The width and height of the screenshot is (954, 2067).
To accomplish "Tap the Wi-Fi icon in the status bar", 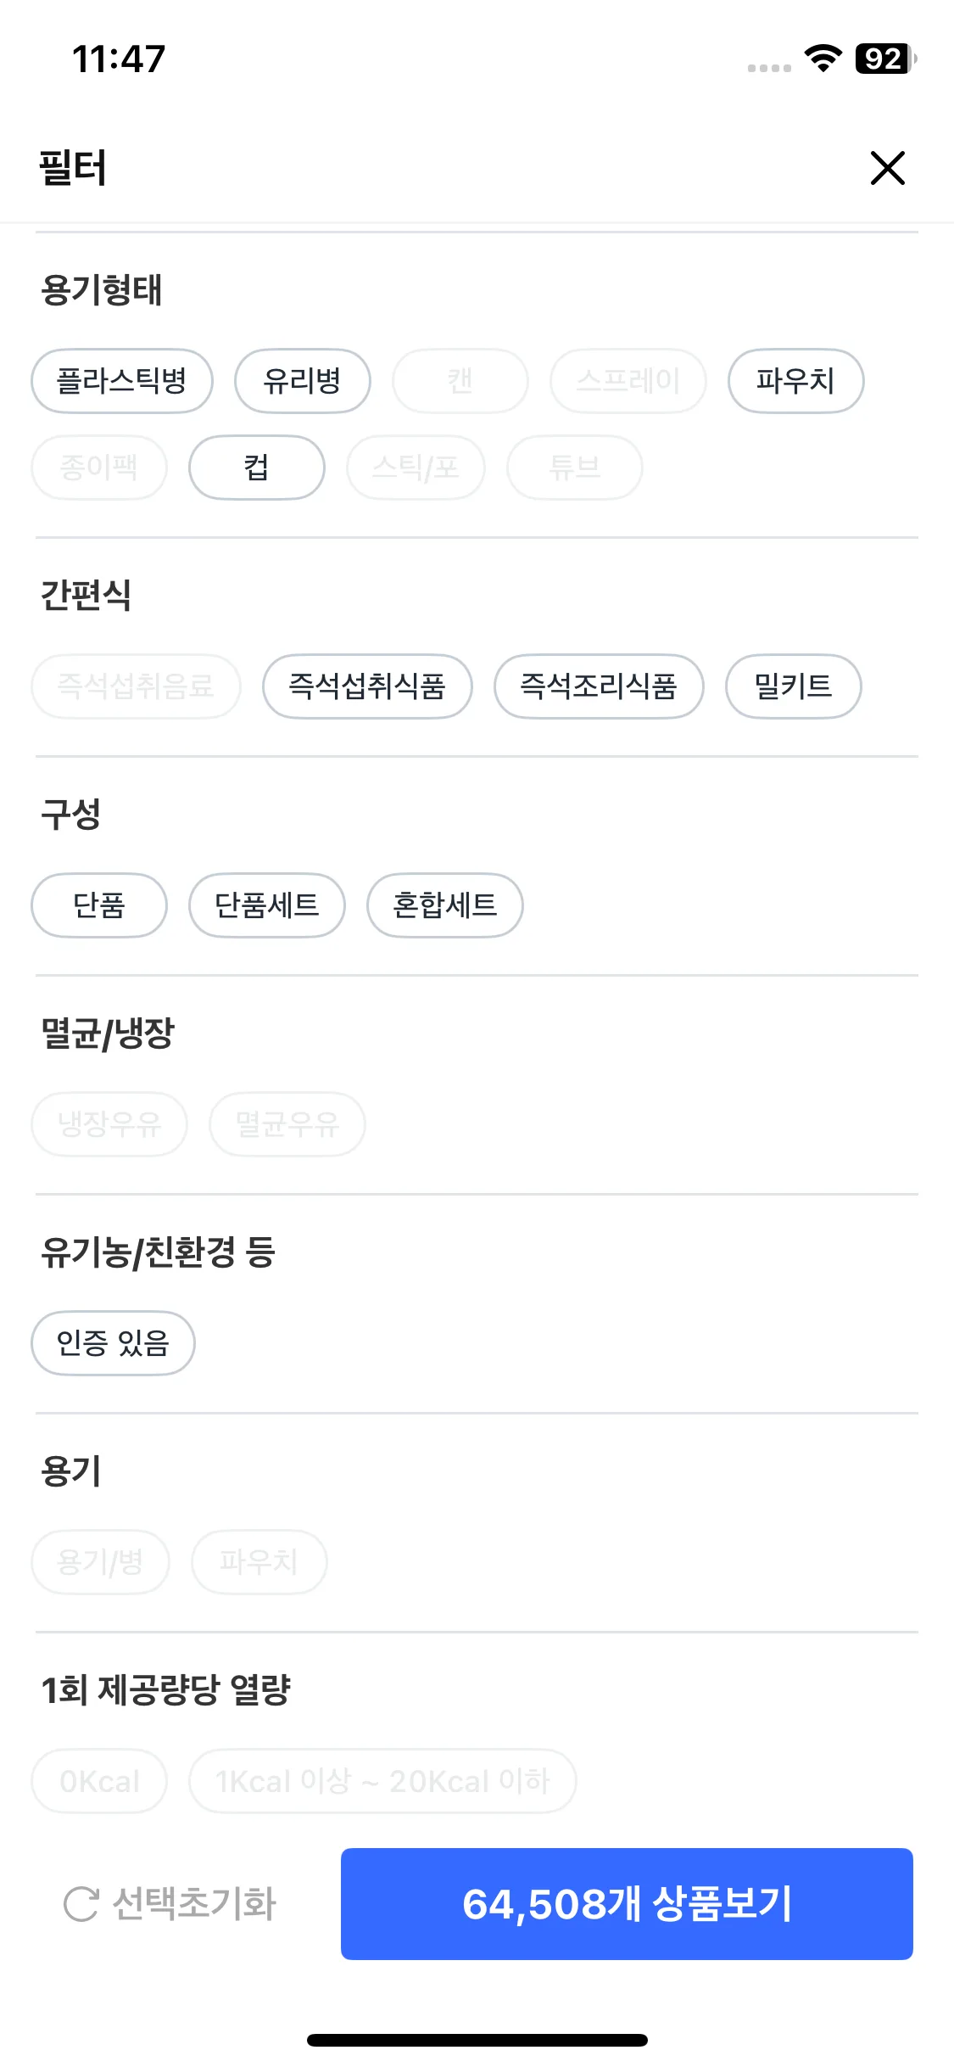I will coord(823,58).
